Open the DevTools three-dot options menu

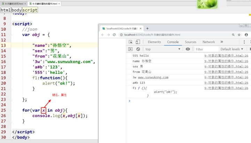pyautogui.click(x=244, y=42)
